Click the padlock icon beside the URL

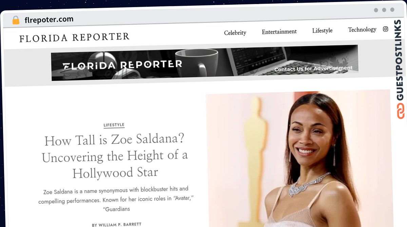click(x=16, y=20)
